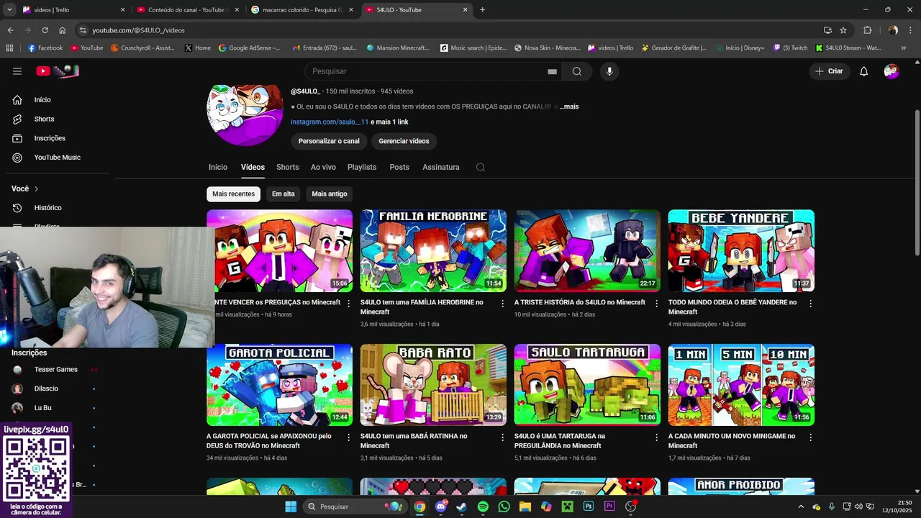Open the on-screen keyboard icon in search box

552,71
